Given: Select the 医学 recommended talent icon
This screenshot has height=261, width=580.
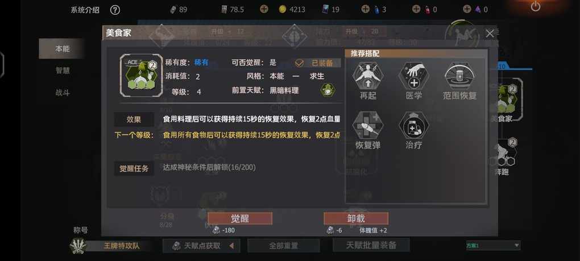Looking at the screenshot, I should [413, 76].
